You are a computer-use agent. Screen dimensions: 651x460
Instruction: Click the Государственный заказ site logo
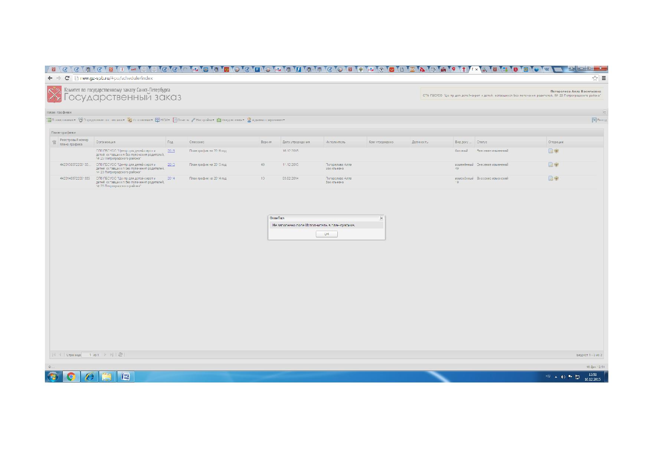114,94
